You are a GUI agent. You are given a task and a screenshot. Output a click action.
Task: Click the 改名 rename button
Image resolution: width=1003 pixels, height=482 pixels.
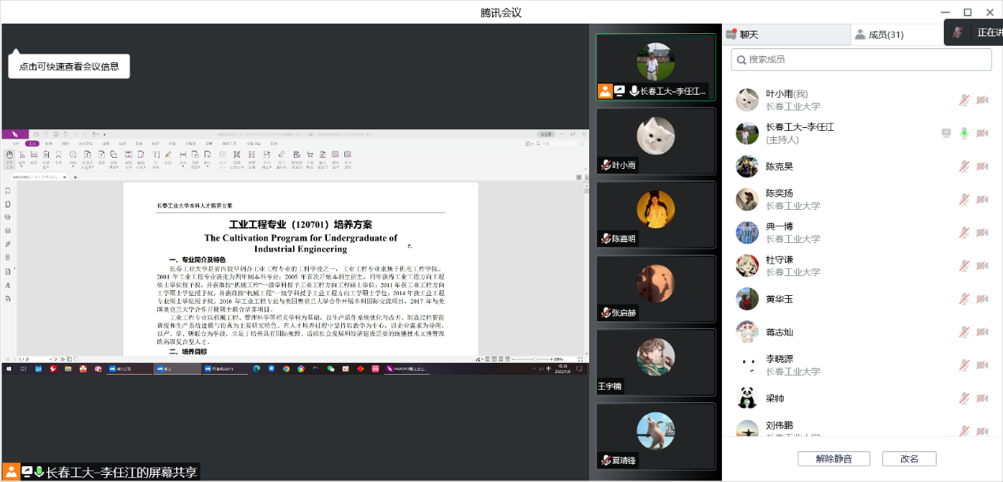tap(908, 459)
